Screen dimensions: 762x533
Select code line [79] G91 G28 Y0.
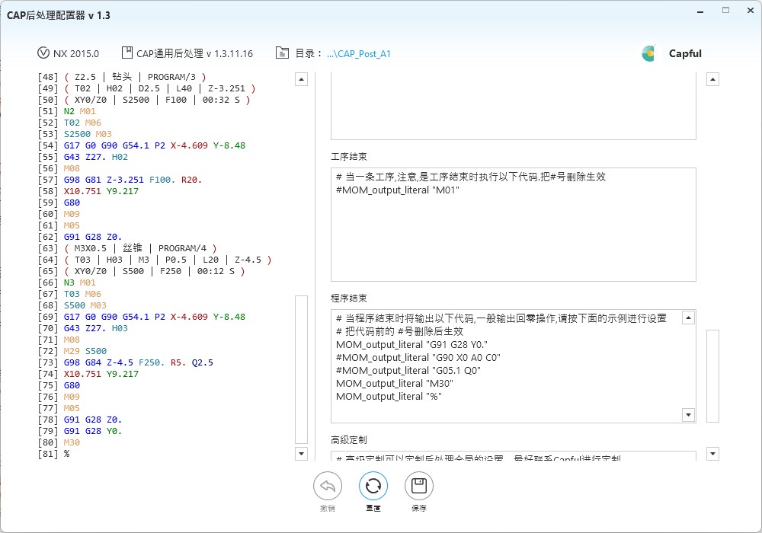80,431
